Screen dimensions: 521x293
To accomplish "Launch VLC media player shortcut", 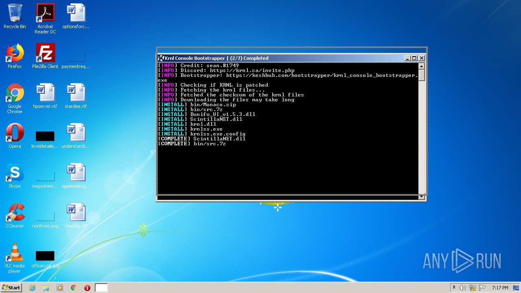I will (x=15, y=258).
